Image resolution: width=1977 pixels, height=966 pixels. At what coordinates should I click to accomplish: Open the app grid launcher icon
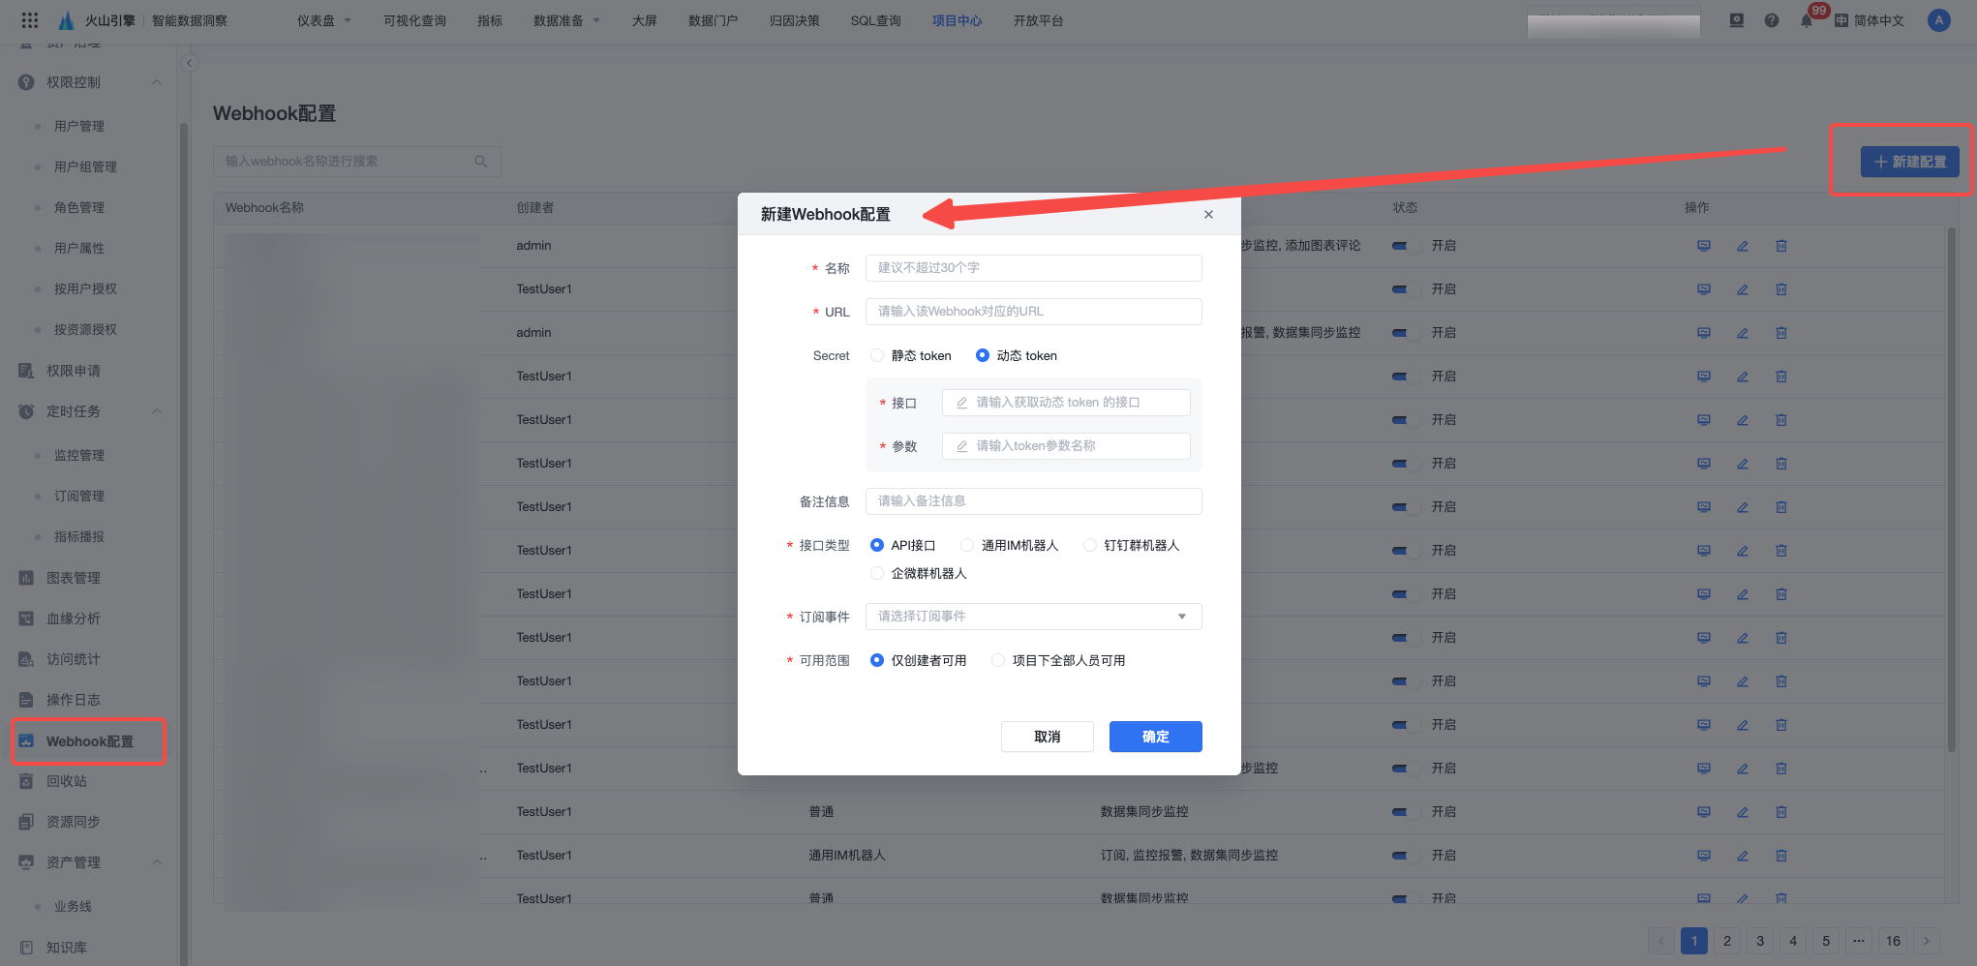pos(30,20)
